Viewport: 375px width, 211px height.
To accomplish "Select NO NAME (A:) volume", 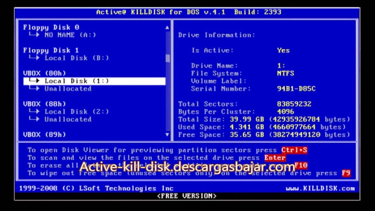I will [x=70, y=35].
